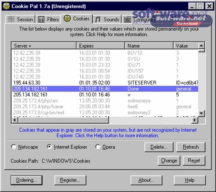Image resolution: width=216 pixels, height=192 pixels.
Task: Click the Cookie Pal title bar face icon
Action: tap(7, 6)
